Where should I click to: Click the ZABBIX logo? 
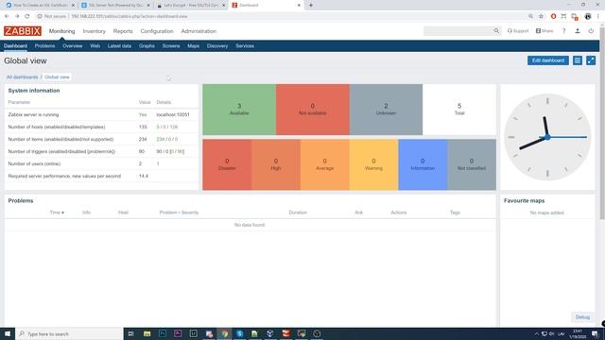click(23, 31)
